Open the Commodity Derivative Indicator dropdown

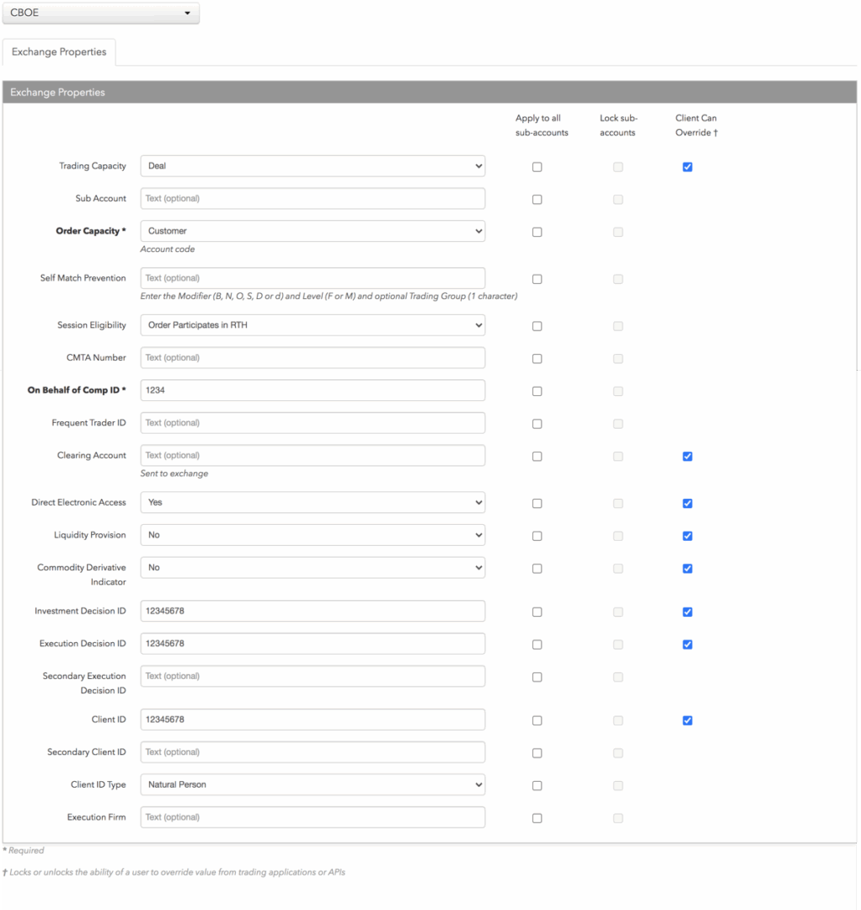[313, 568]
